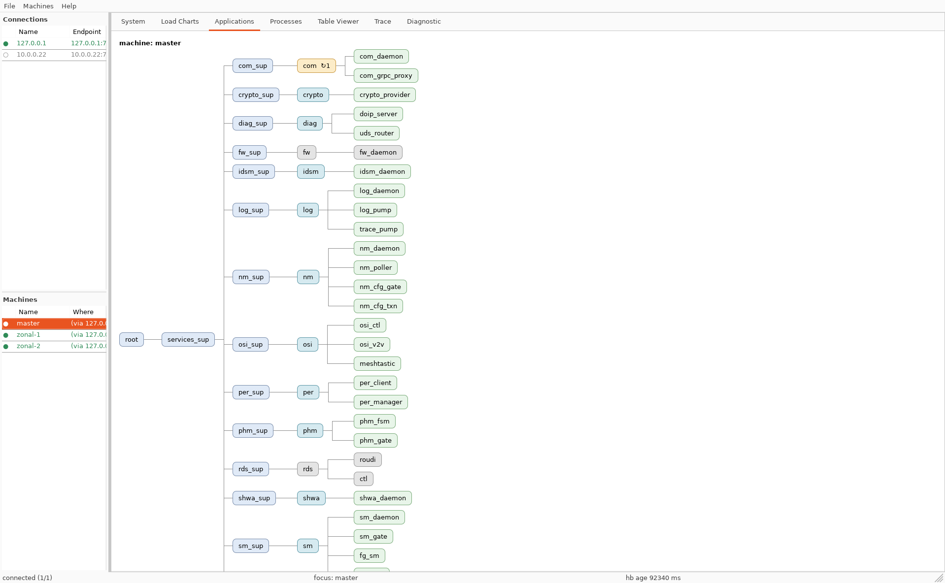Screen dimensions: 945x583
Task: Click the nm application node
Action: click(x=308, y=277)
